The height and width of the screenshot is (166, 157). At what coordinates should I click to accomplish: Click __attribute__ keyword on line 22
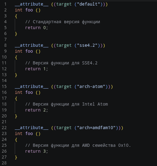(x=32, y=128)
